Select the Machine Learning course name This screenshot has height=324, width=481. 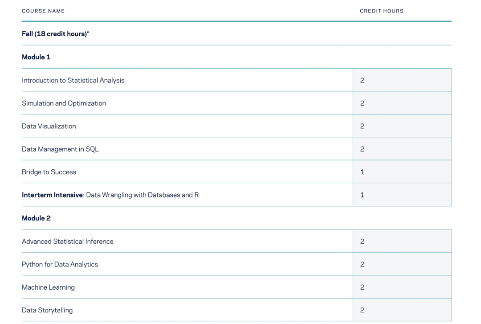click(x=48, y=287)
